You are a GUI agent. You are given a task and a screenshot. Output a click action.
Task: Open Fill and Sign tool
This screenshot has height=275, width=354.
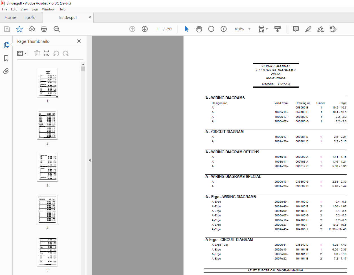(321, 29)
